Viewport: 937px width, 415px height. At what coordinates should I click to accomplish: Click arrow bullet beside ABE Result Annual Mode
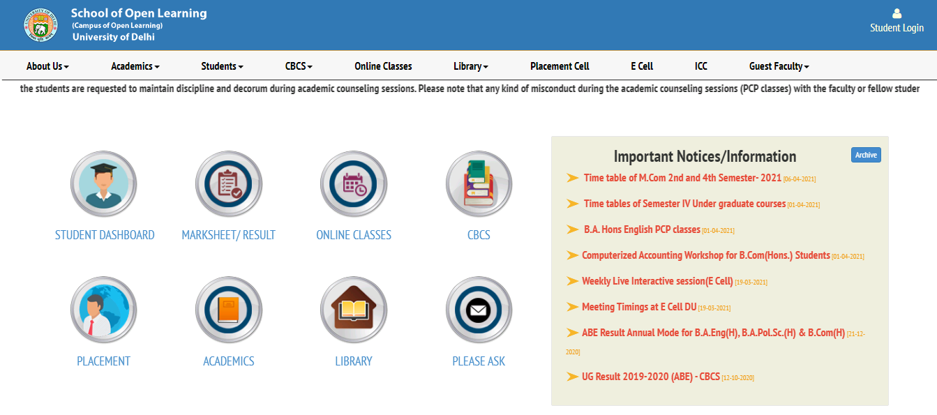click(x=572, y=333)
